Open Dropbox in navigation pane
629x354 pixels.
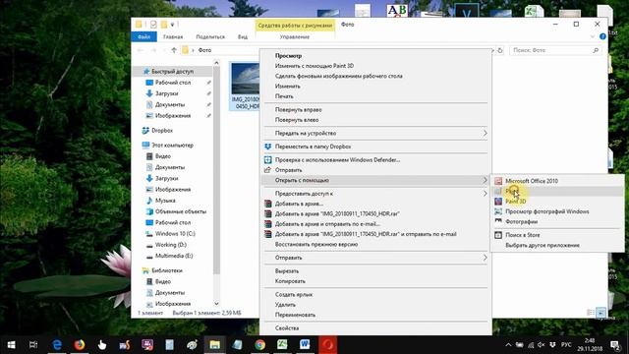point(162,131)
